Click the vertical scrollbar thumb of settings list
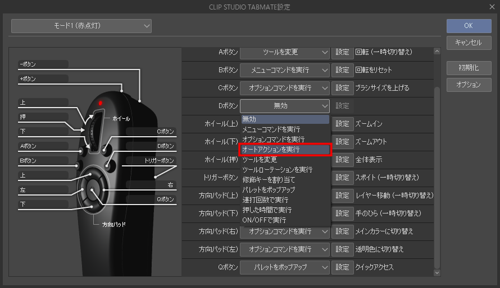 point(437,178)
